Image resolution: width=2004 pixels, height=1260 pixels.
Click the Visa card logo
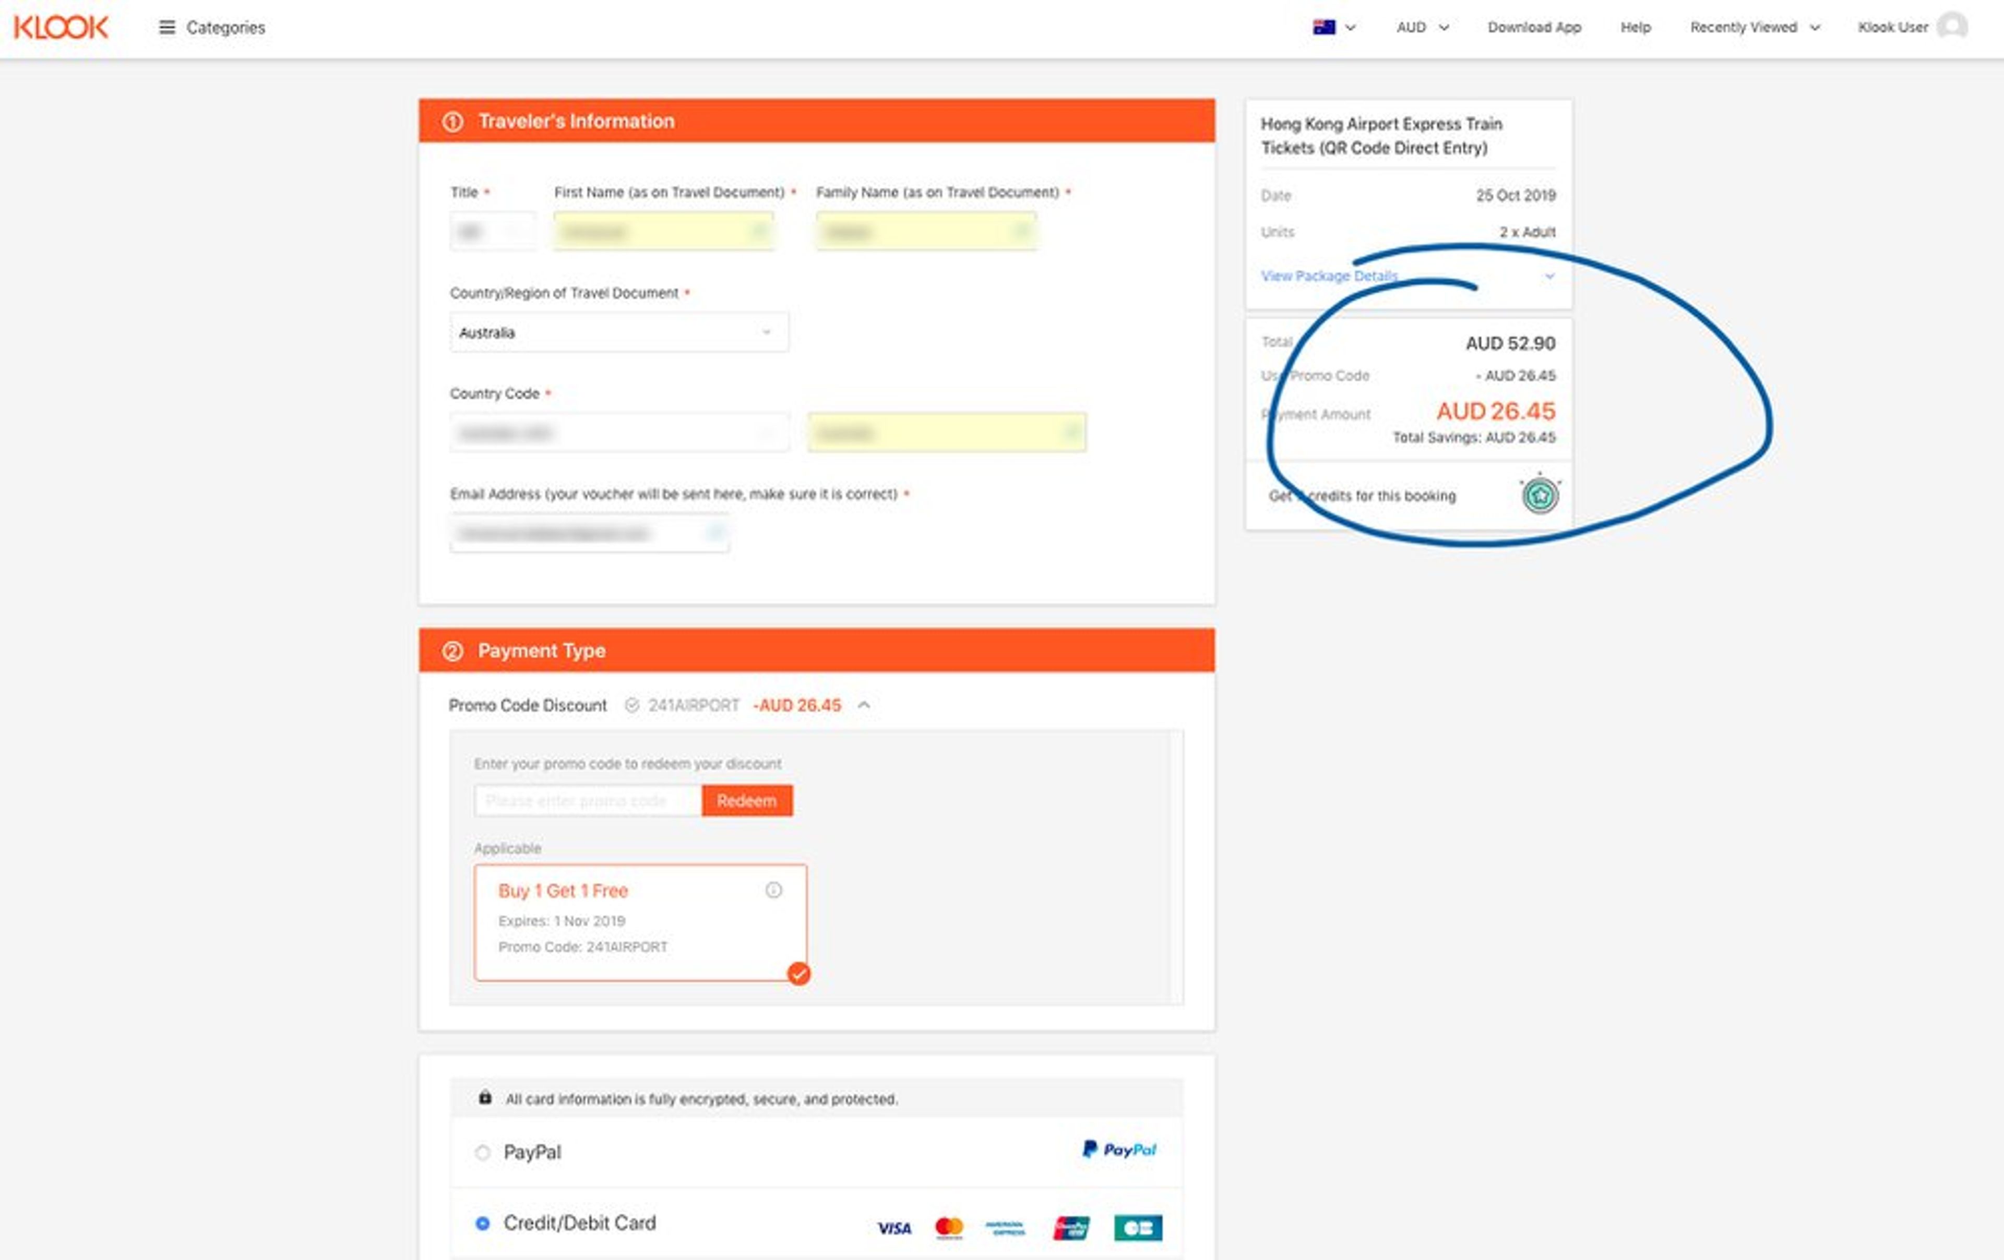tap(894, 1228)
